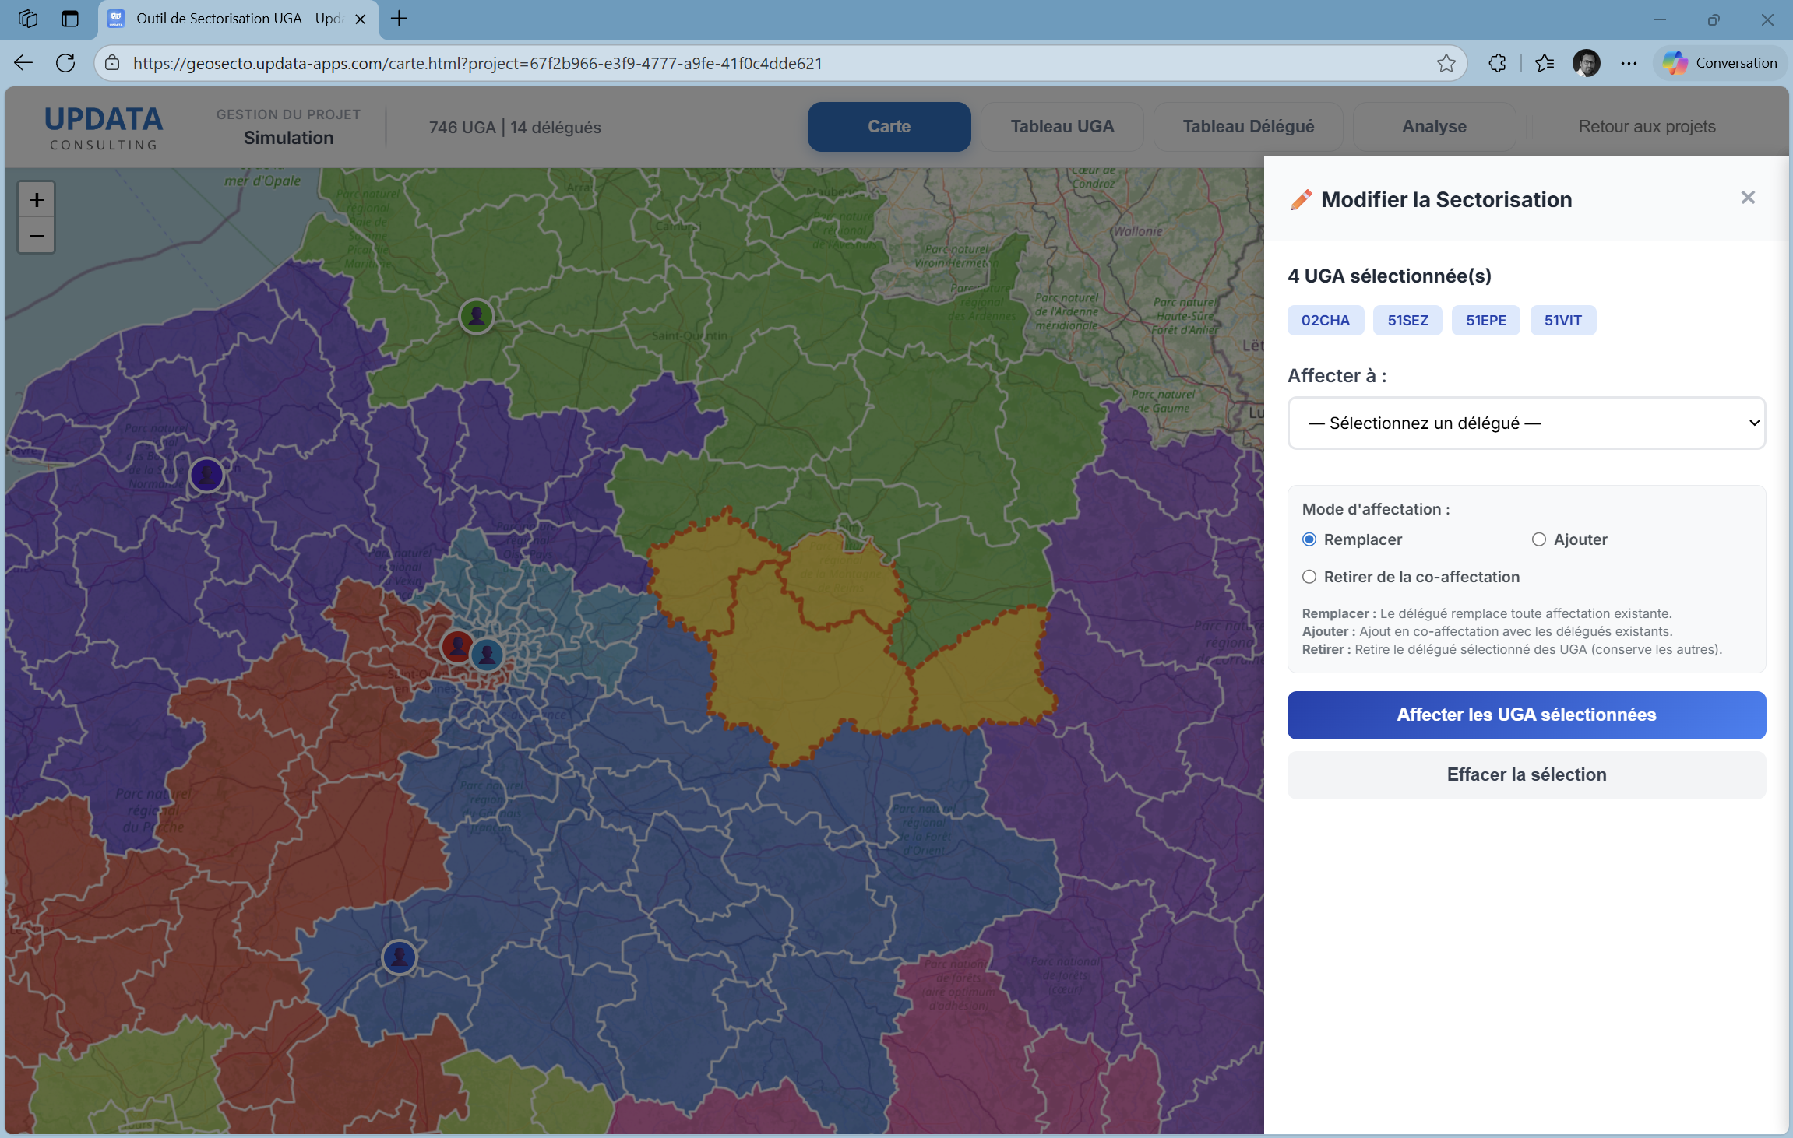
Task: Open the Sélectionnez un délégué dropdown
Action: click(1526, 423)
